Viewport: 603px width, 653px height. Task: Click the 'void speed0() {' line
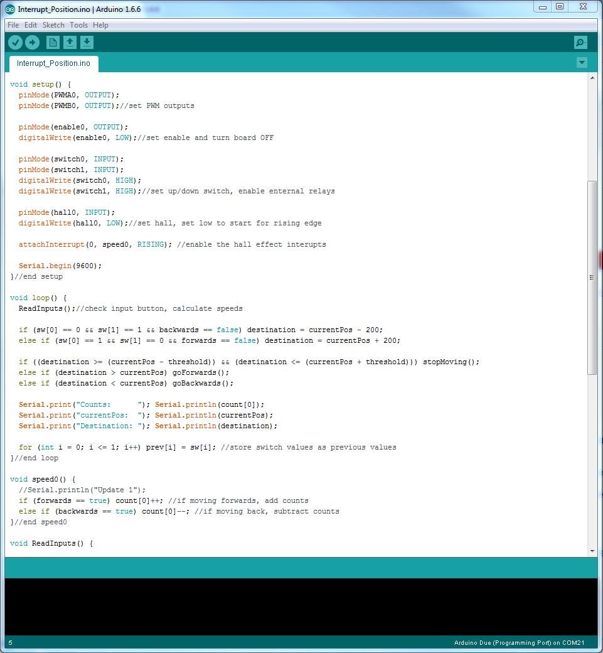[43, 479]
